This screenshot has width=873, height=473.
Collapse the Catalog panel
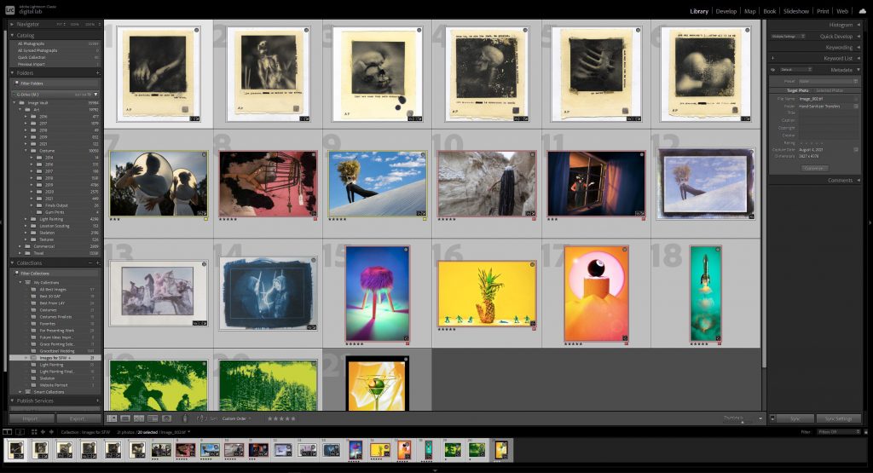12,35
